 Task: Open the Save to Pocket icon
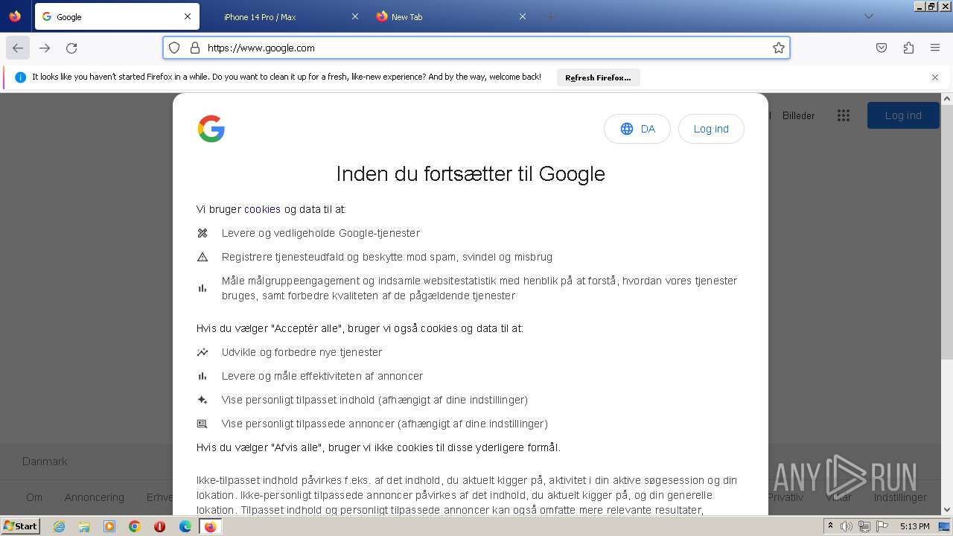[x=882, y=48]
